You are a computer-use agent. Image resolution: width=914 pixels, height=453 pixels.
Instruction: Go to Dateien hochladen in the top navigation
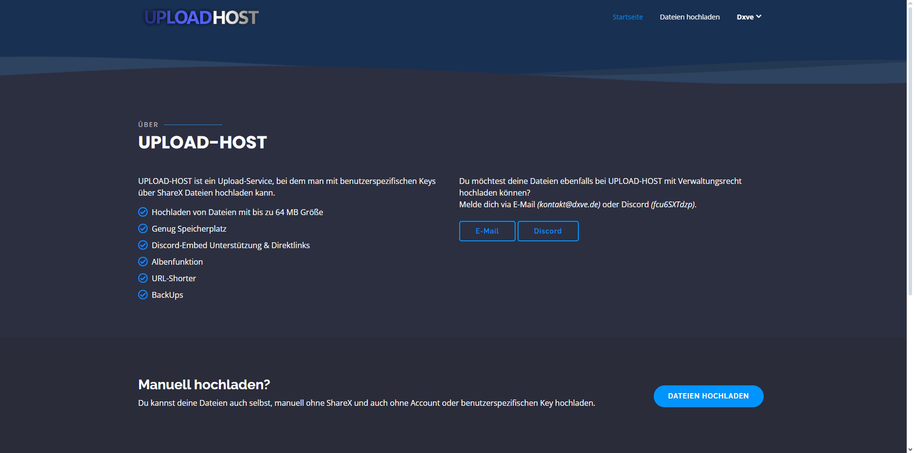click(689, 17)
